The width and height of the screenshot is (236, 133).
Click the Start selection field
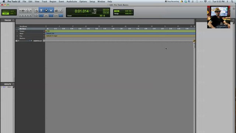(106, 9)
